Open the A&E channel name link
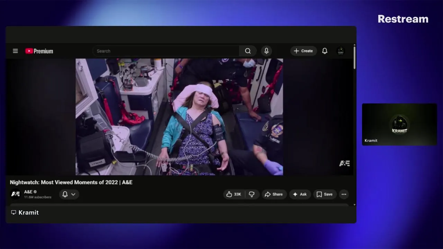Image resolution: width=443 pixels, height=249 pixels. click(x=28, y=192)
